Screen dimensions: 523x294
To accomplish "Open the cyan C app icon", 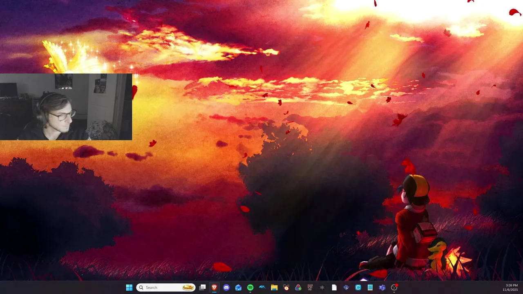I will (358, 287).
